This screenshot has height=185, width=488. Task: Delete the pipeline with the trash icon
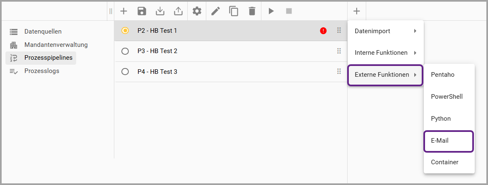click(x=252, y=11)
